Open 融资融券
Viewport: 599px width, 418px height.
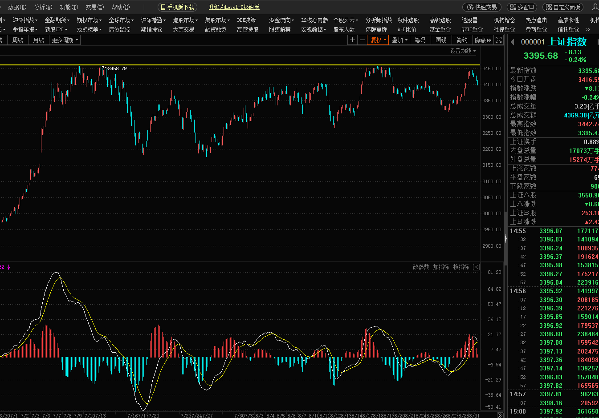[216, 29]
